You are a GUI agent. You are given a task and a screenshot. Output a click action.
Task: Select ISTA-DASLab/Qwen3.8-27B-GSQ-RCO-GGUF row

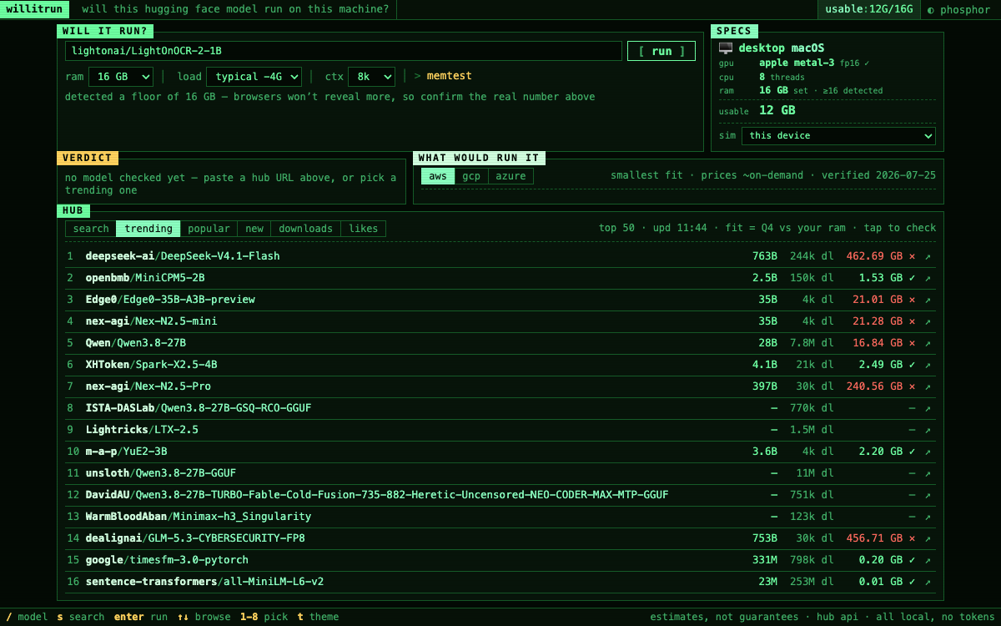pyautogui.click(x=500, y=408)
